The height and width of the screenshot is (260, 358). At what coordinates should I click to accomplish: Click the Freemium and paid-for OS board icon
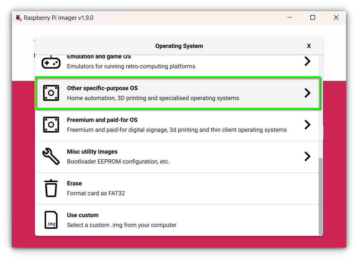pyautogui.click(x=51, y=125)
